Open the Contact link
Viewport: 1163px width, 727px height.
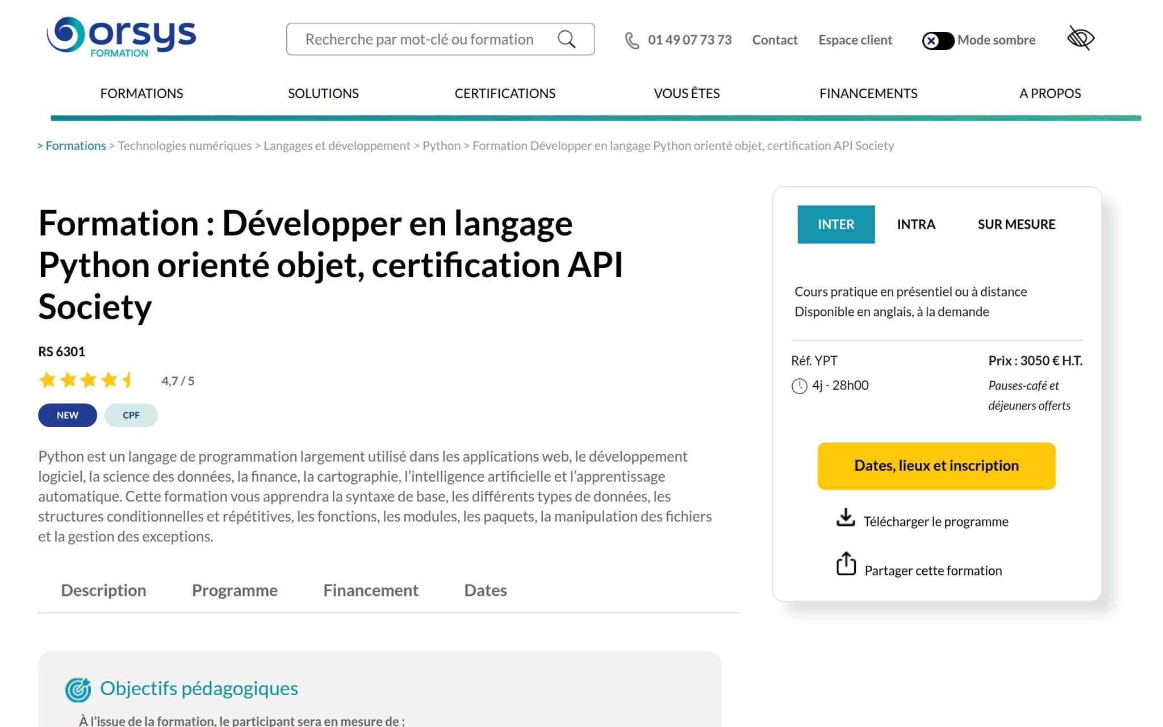point(775,40)
